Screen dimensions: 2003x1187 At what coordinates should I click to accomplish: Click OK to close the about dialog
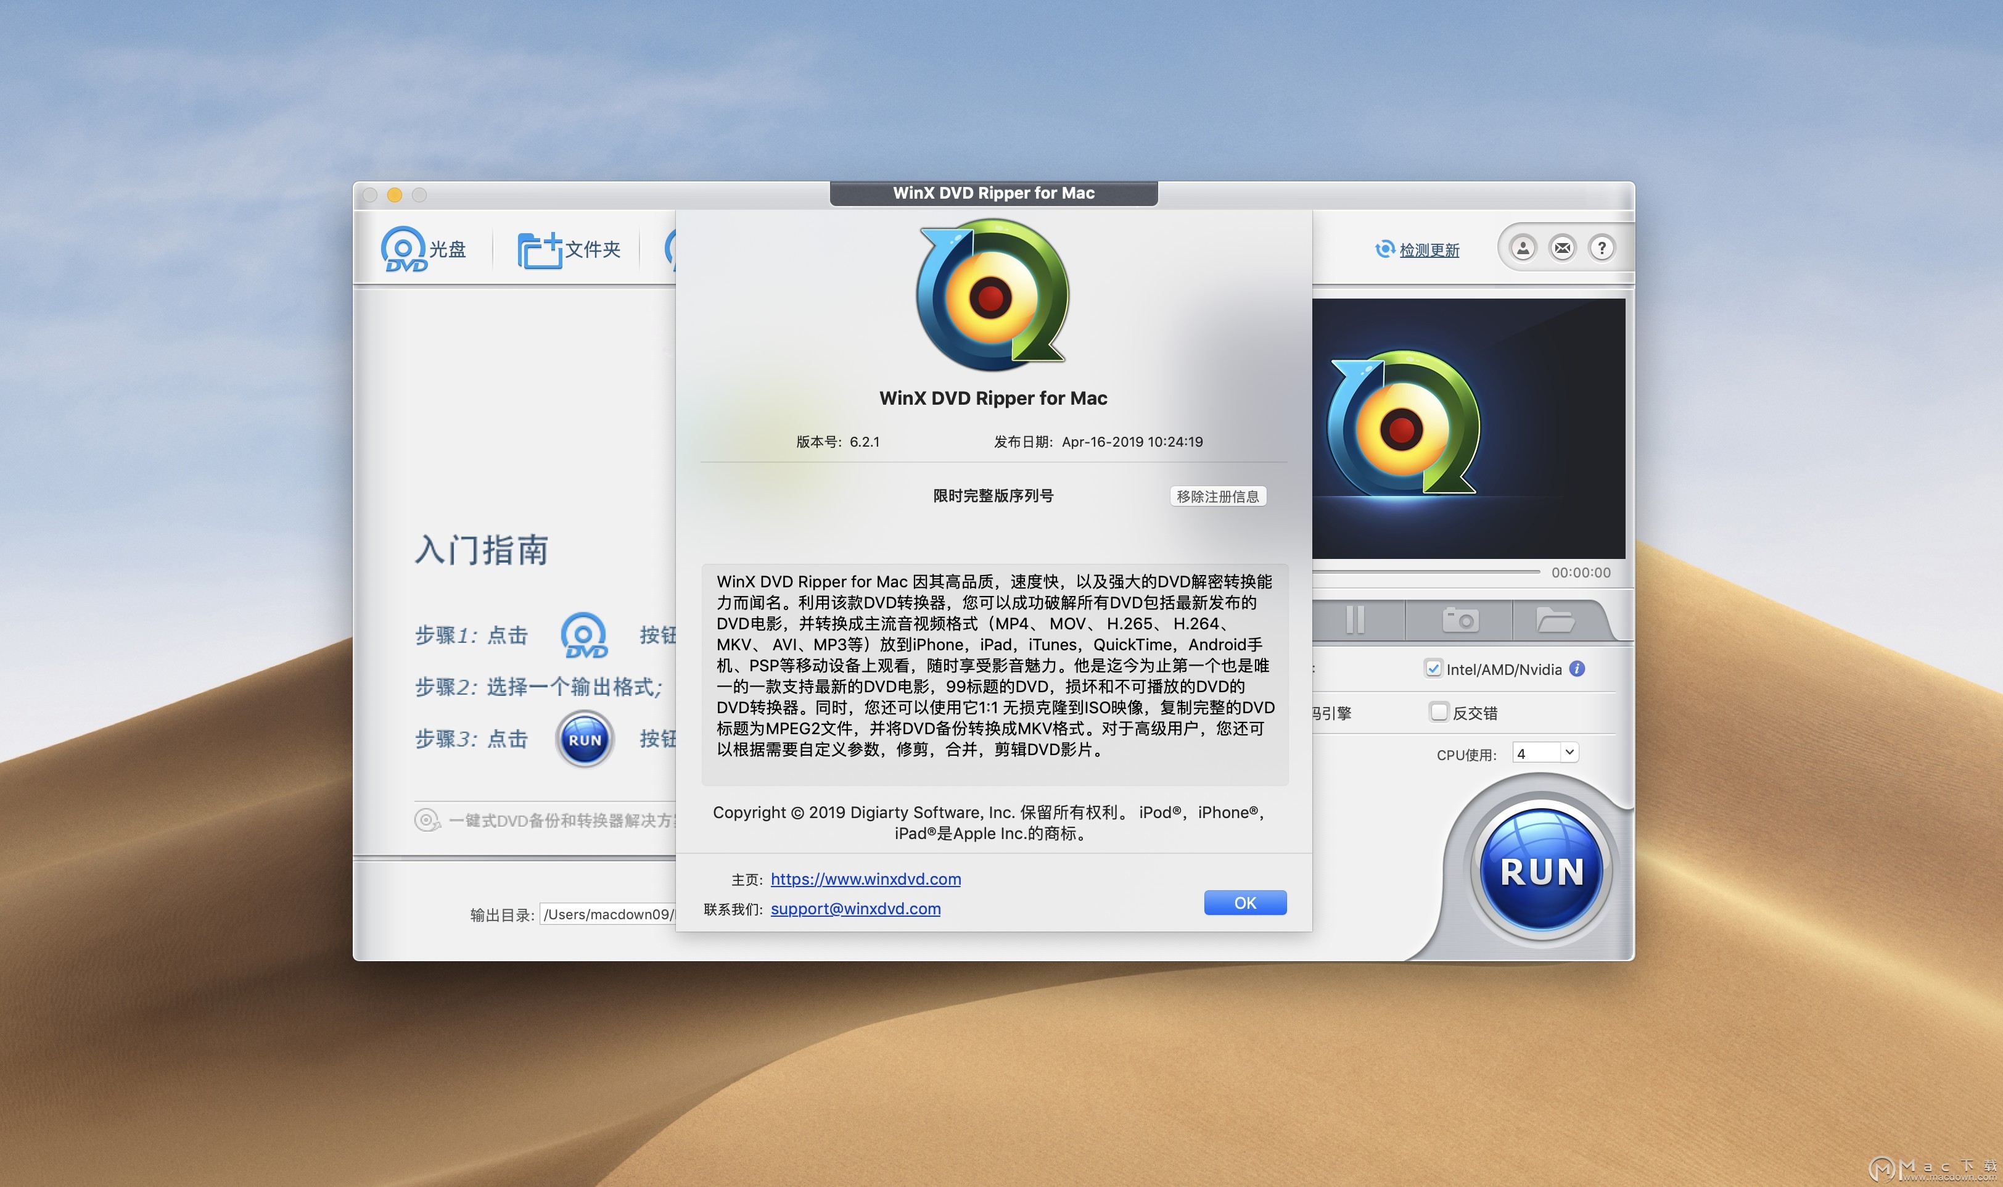pos(1244,903)
